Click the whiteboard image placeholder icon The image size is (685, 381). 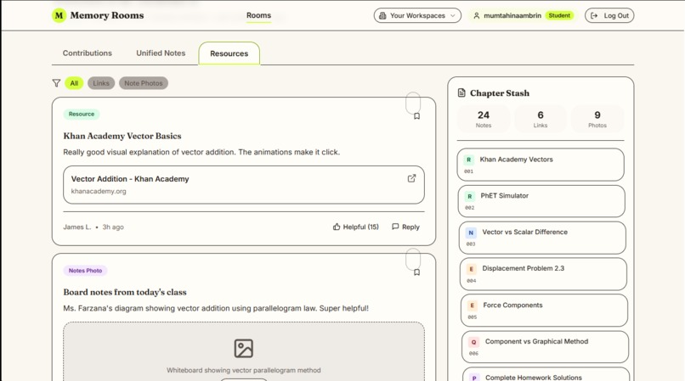tap(243, 348)
